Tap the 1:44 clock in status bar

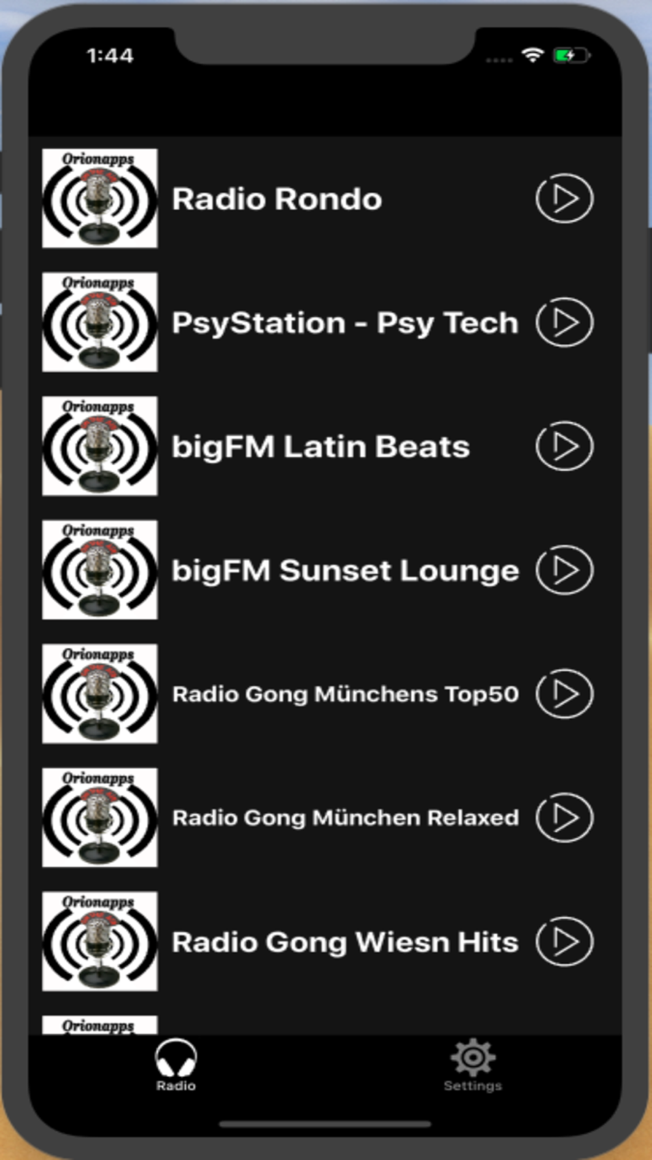point(110,55)
